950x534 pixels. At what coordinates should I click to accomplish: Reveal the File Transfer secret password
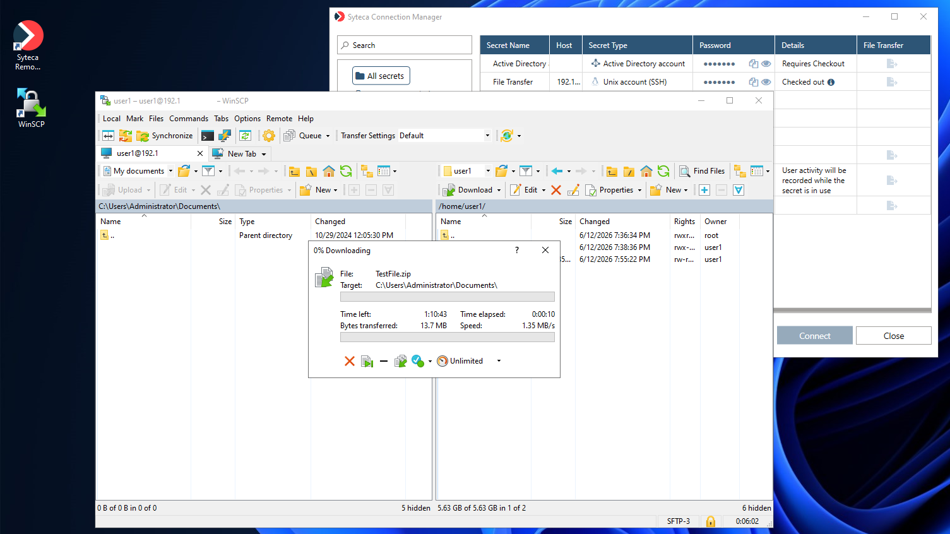[766, 82]
